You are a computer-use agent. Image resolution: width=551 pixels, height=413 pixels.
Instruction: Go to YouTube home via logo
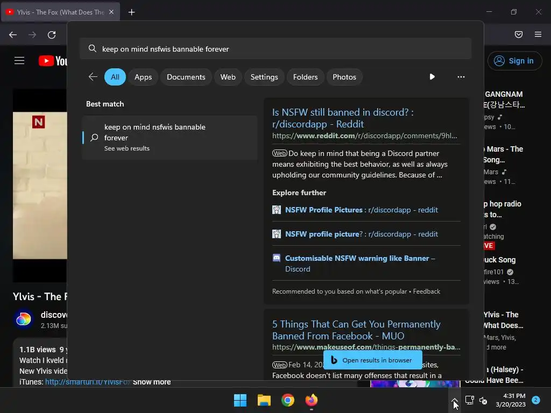(x=53, y=61)
